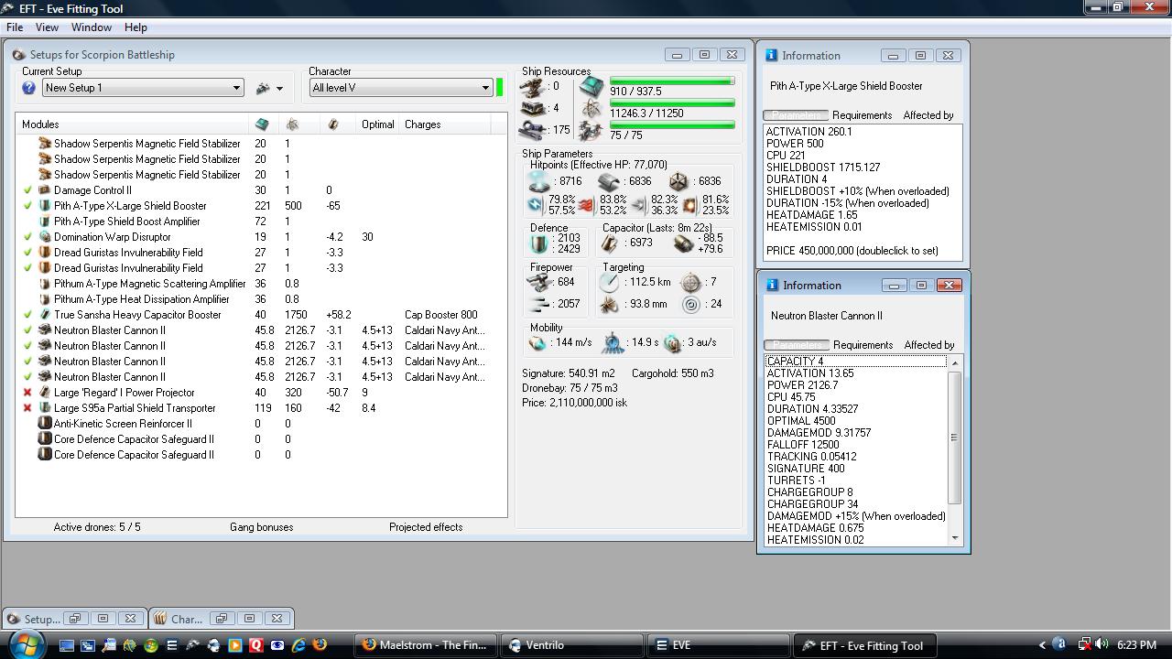Toggle active state of Damage Control II
Image resolution: width=1172 pixels, height=659 pixels.
pyautogui.click(x=28, y=190)
